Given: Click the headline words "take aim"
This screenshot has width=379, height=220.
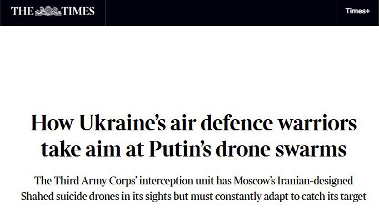Looking at the screenshot, I should 81,149.
